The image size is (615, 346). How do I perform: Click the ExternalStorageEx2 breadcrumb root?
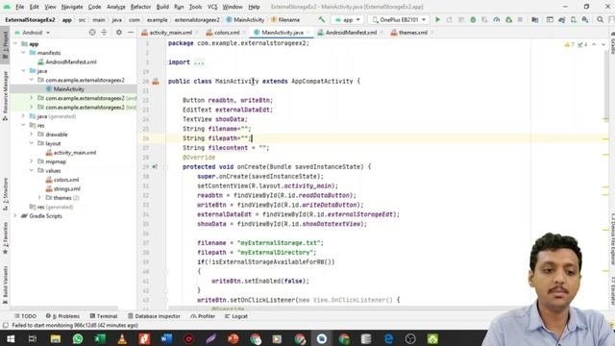(x=30, y=19)
